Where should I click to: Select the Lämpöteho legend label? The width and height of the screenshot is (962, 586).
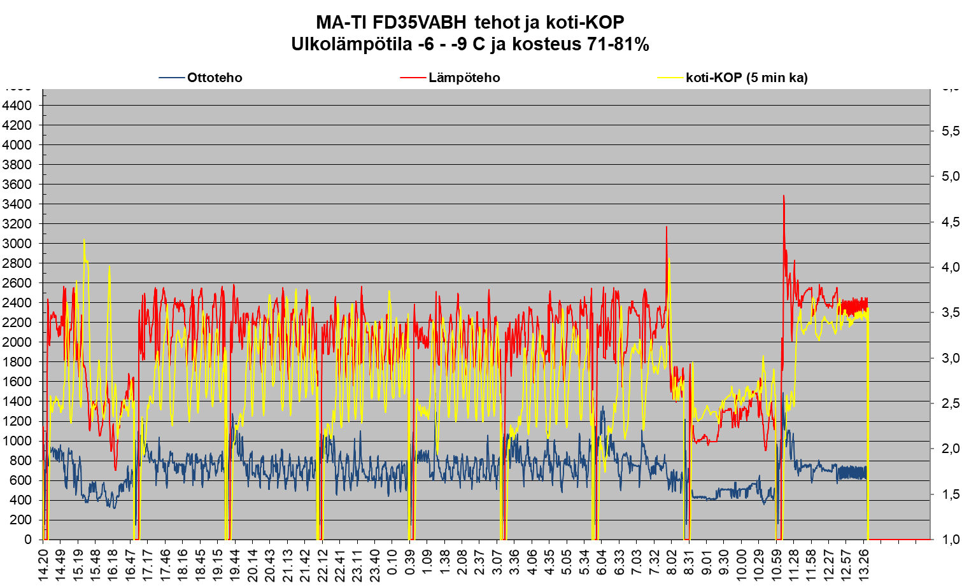[464, 78]
